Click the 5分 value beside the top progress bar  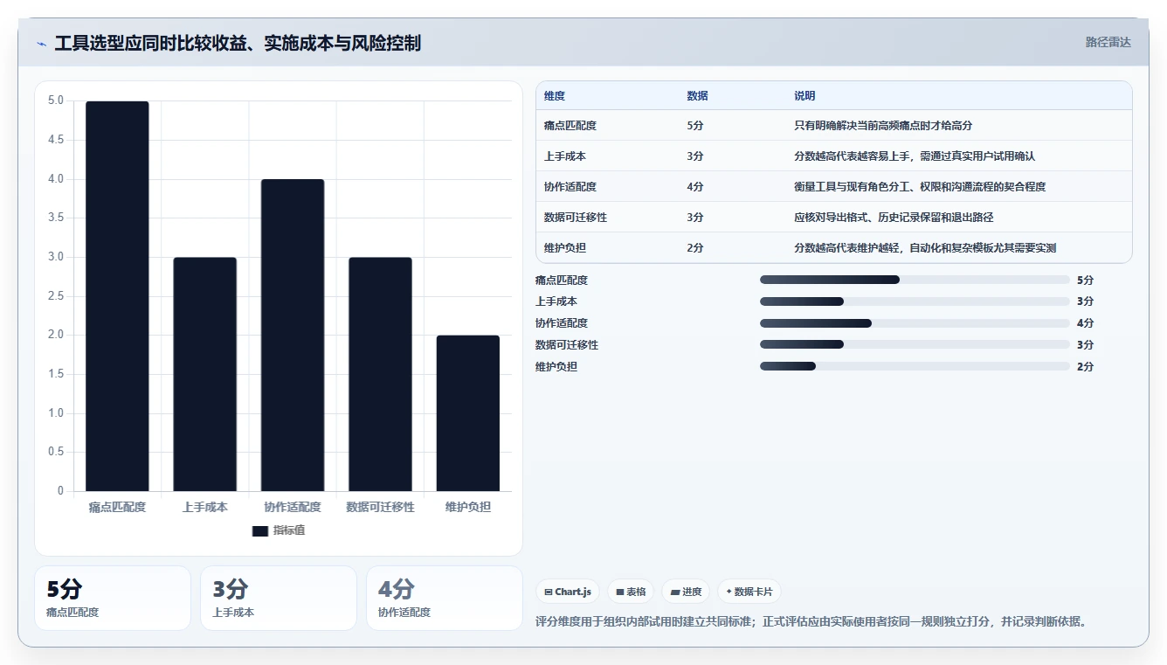(1085, 281)
